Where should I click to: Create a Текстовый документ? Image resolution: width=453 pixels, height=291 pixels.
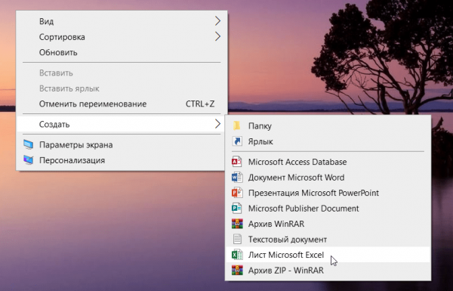coord(328,239)
